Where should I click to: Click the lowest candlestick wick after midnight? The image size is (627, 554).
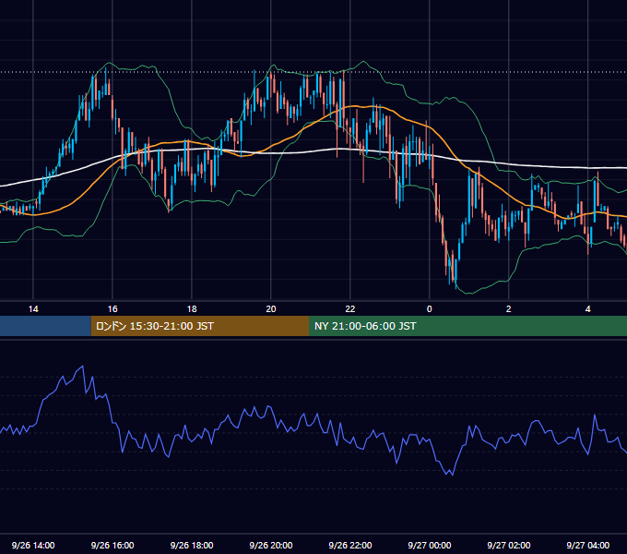pyautogui.click(x=455, y=285)
